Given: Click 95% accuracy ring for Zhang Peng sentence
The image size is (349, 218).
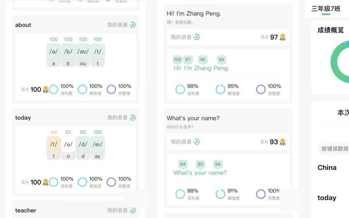Looking at the screenshot, I should point(220,89).
